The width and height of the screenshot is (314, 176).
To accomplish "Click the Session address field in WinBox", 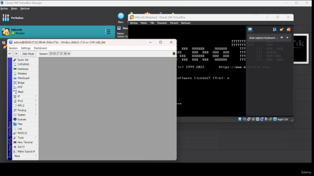I will tap(60, 54).
